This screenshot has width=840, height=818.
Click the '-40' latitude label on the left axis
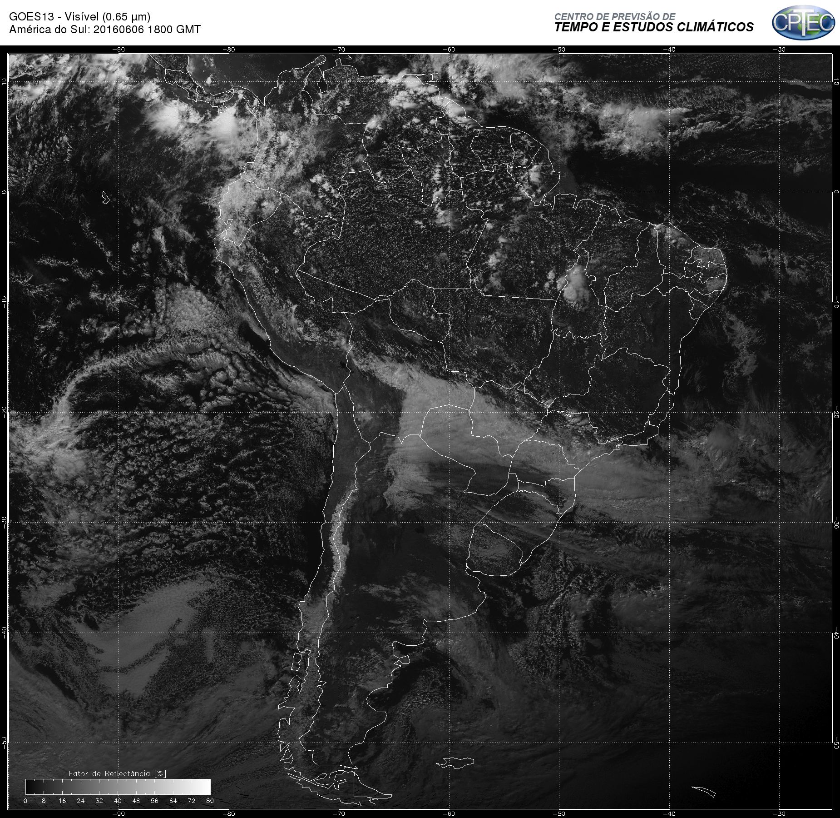(4, 633)
